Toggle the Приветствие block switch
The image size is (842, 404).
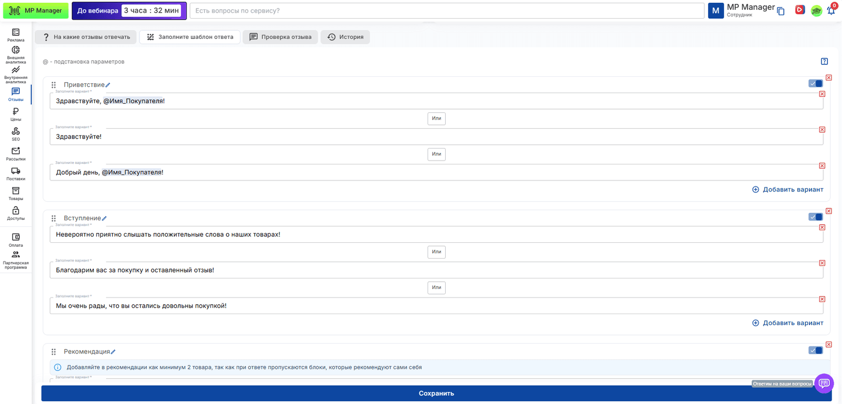coord(816,83)
